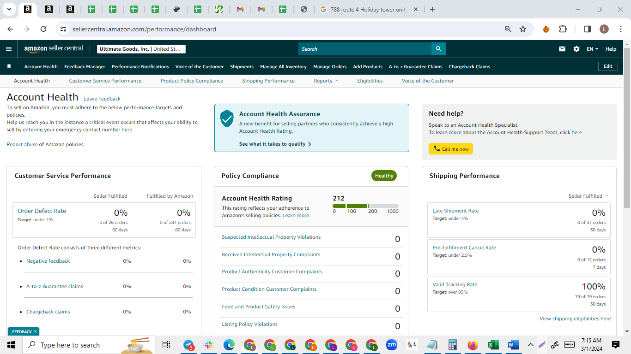Open the Seller Central settings gear
This screenshot has width=631, height=354.
pos(576,49)
